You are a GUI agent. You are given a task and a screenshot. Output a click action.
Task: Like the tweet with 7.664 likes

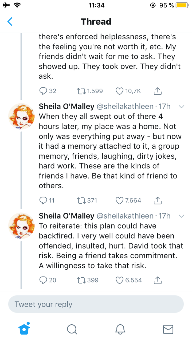tap(120, 200)
